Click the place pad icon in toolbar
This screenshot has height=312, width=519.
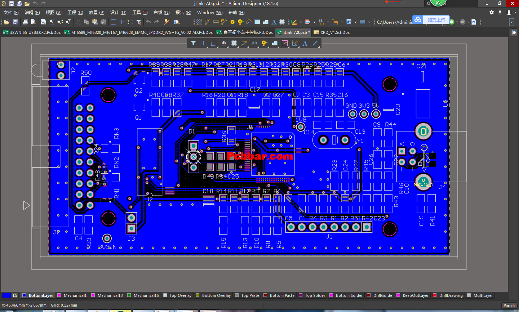pyautogui.click(x=232, y=22)
